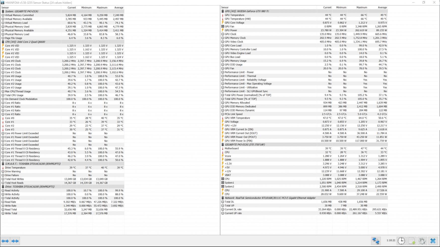Select GIGABYTE P43-ES3G (ITE IT8718F) group header
Viewport: 440px width, 247px height.
click(x=304, y=145)
